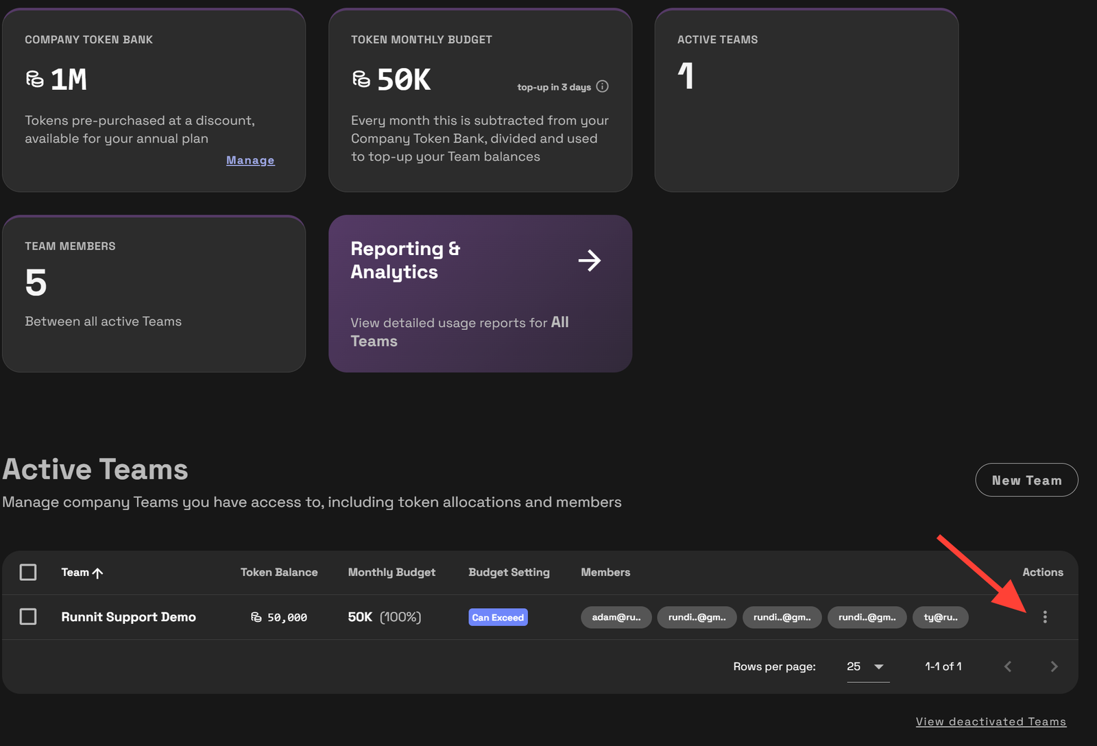Click the Can Exceed budget setting badge

(x=498, y=618)
